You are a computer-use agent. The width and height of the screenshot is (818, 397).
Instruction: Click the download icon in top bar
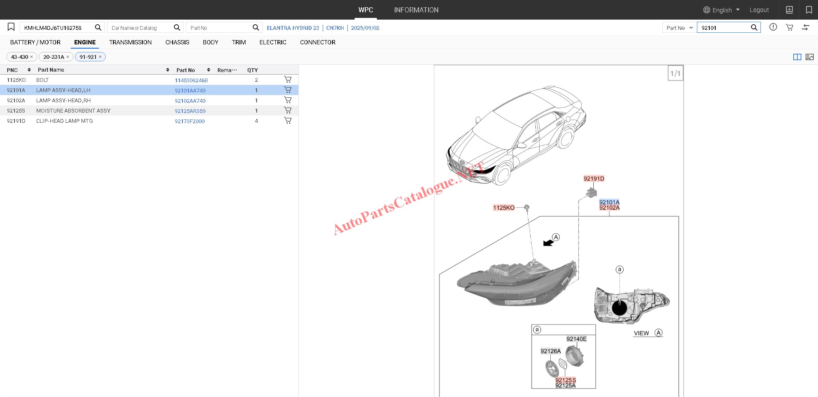point(789,10)
